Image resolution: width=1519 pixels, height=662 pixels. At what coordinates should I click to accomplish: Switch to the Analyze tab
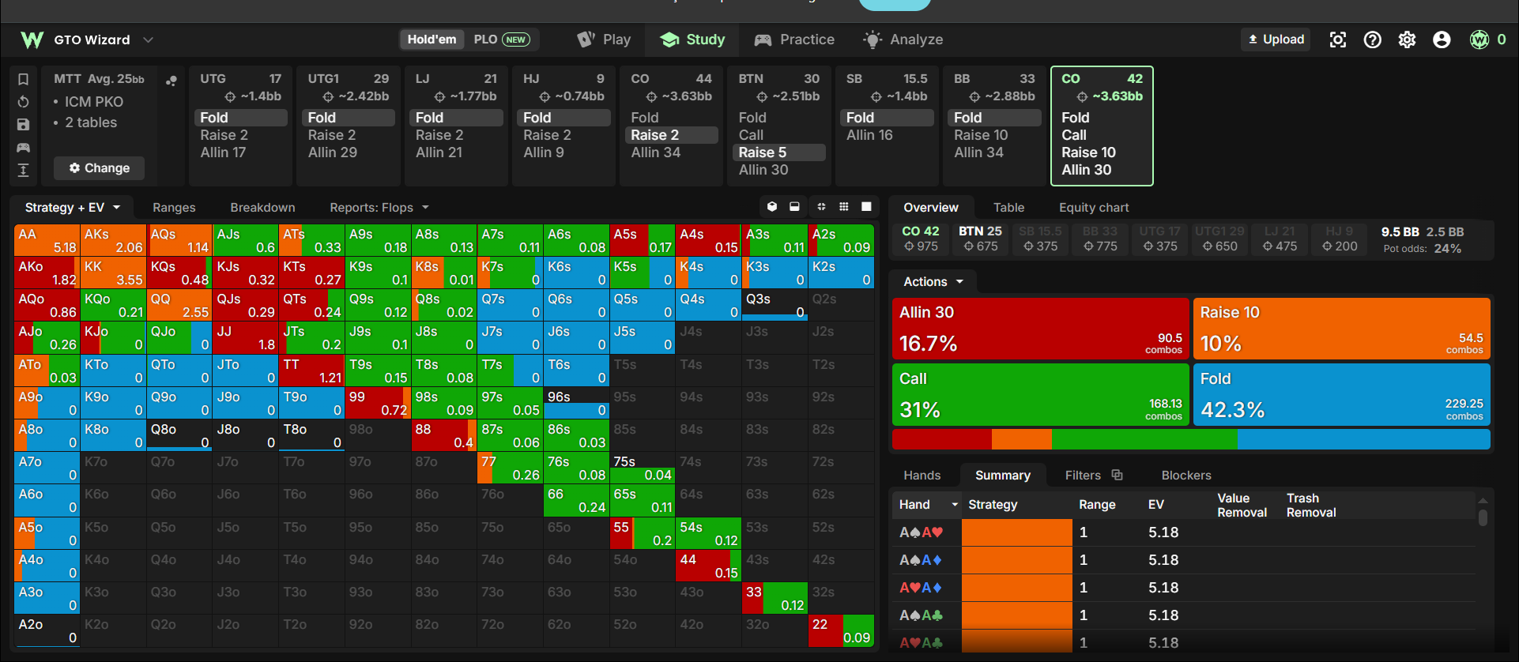point(903,39)
